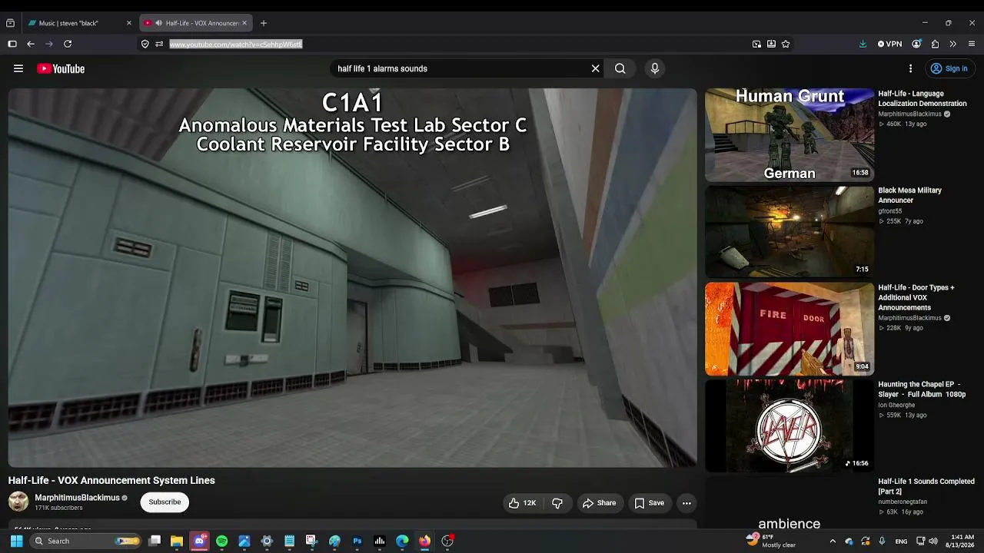The image size is (984, 553).
Task: Share the Half-Life VOX video
Action: click(x=599, y=503)
